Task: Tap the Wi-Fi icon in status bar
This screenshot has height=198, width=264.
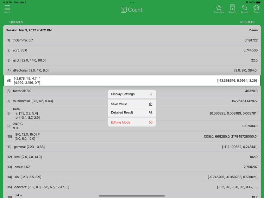Action: pyautogui.click(x=247, y=2)
